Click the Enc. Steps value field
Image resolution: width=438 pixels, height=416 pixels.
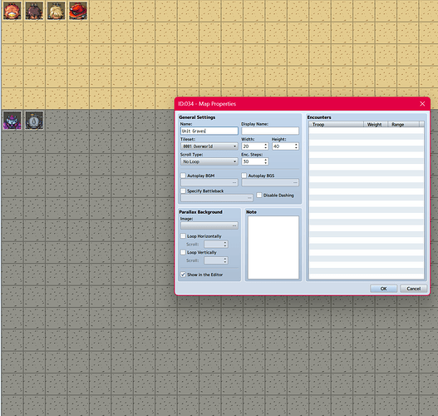point(252,161)
